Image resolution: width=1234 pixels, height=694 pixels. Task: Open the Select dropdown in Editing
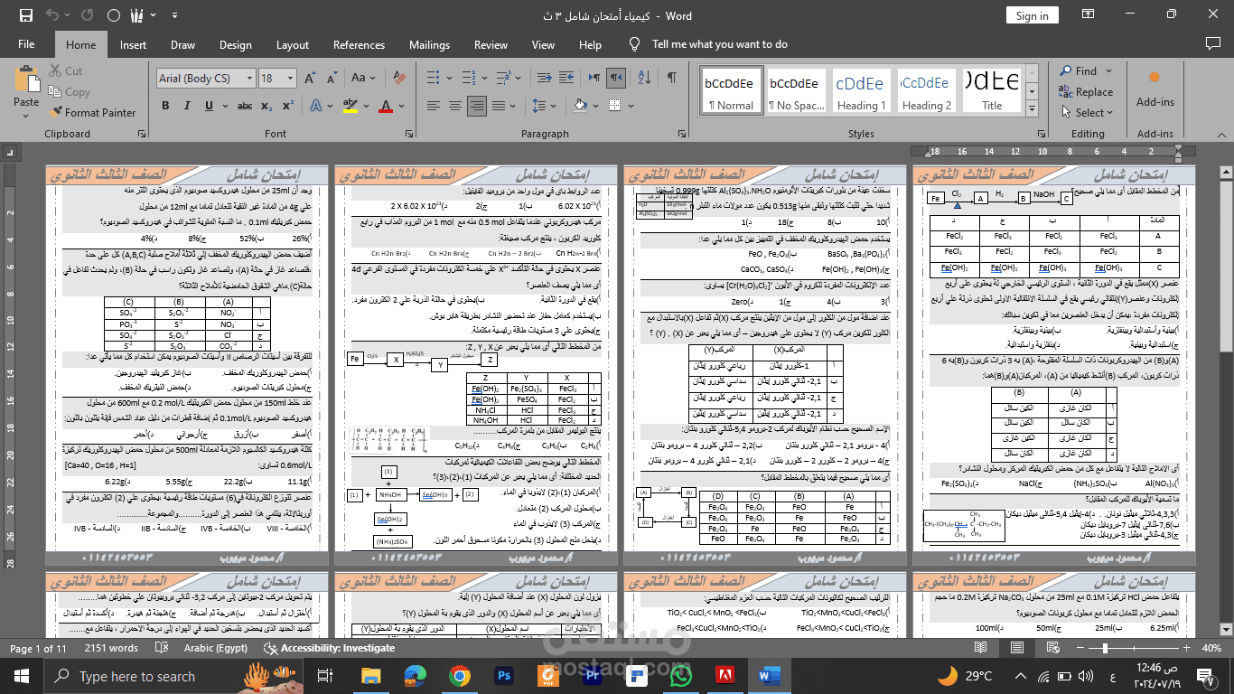click(1089, 113)
